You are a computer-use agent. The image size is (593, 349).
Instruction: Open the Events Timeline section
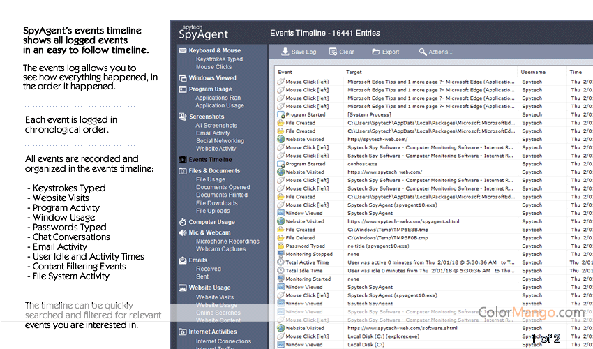tap(210, 160)
